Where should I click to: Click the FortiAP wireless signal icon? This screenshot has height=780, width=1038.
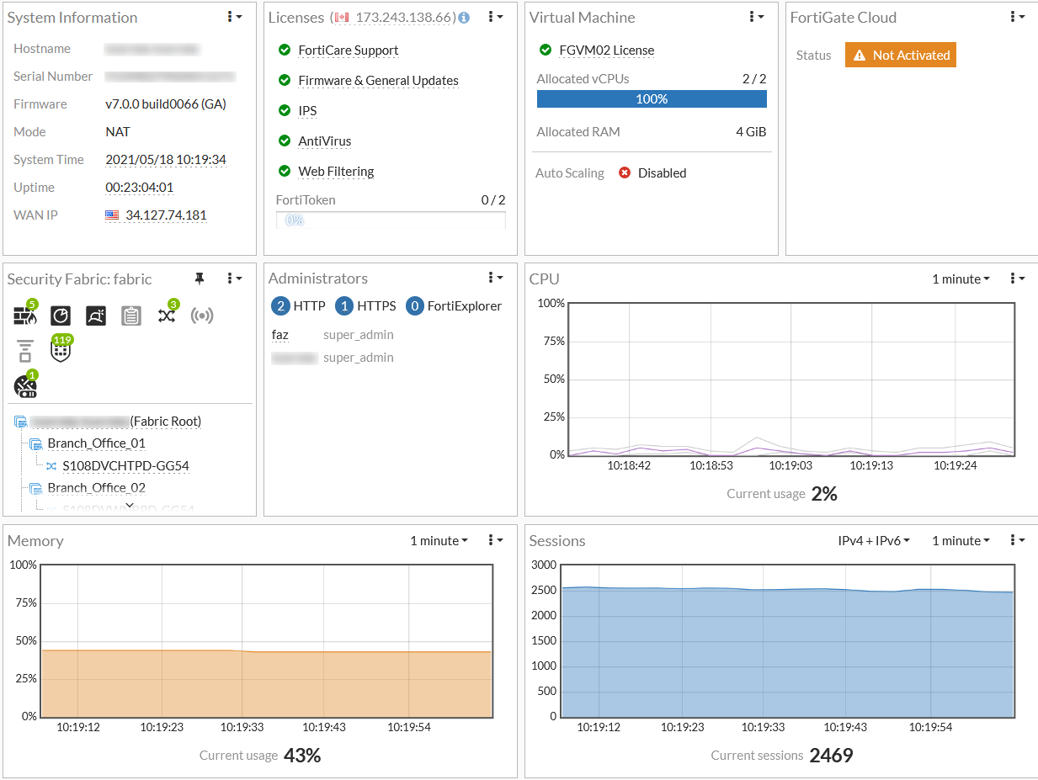click(202, 316)
